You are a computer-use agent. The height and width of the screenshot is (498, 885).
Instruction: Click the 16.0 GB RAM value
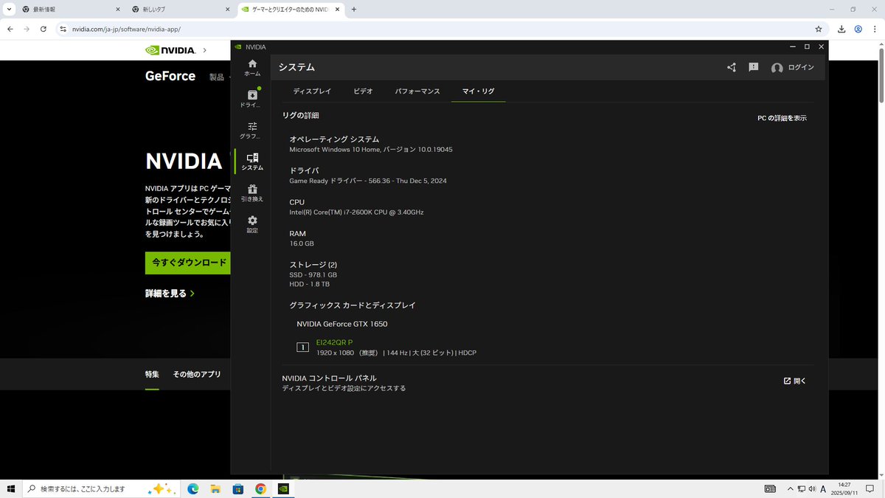(x=302, y=243)
